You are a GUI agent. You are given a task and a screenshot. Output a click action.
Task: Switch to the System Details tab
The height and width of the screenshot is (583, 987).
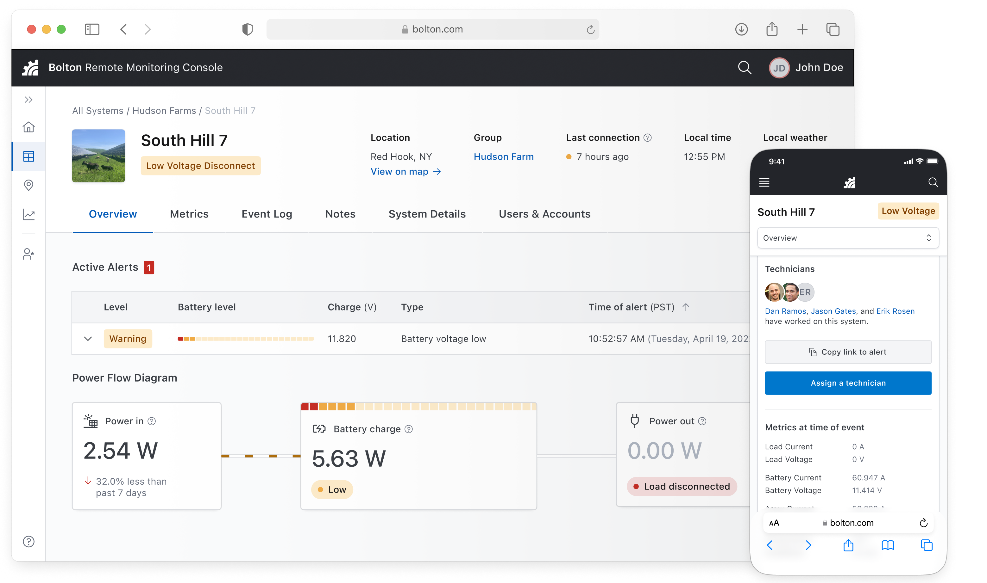[x=427, y=214]
